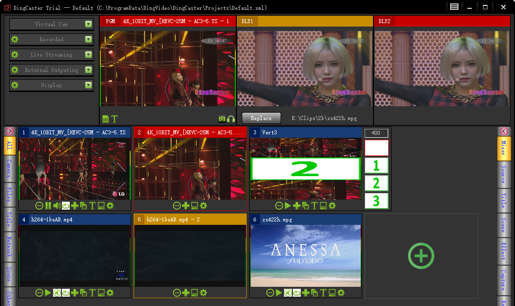
Task: Play source 6 zs422h.mpg
Action: click(279, 293)
